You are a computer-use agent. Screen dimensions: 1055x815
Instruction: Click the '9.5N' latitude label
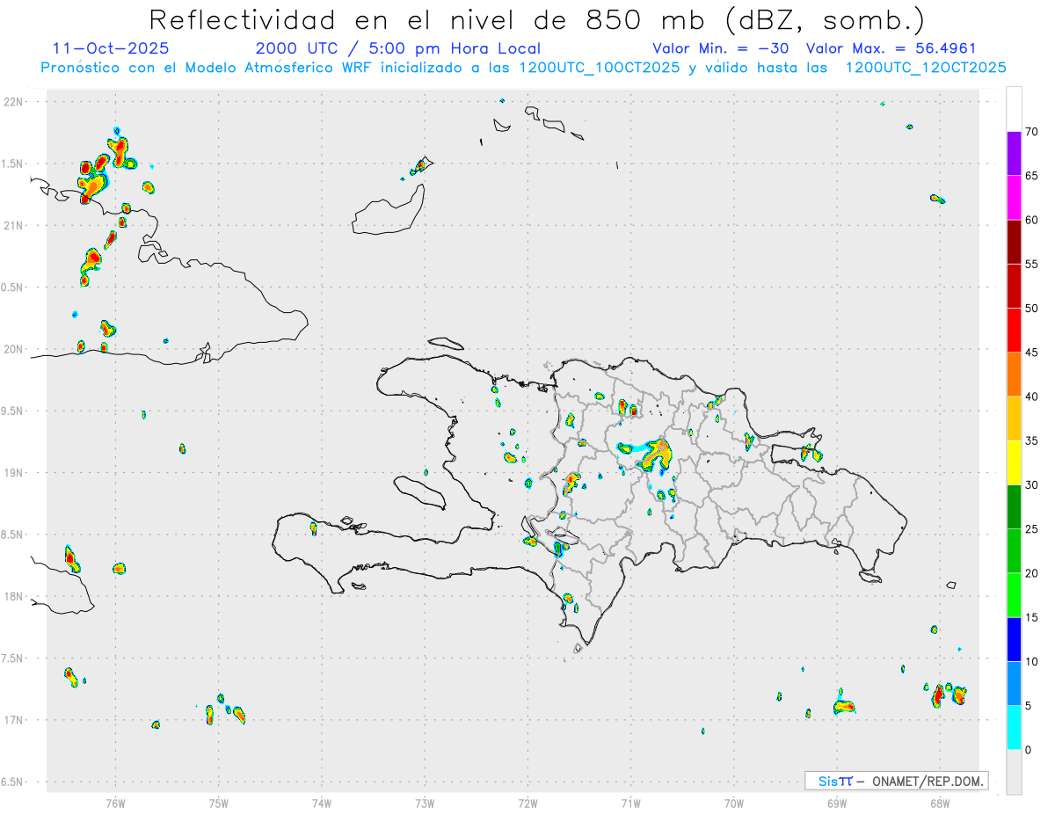tap(13, 411)
